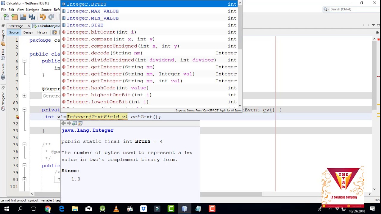This screenshot has width=381, height=214.
Task: Click the red error stripe mark at top
Action: click(378, 39)
